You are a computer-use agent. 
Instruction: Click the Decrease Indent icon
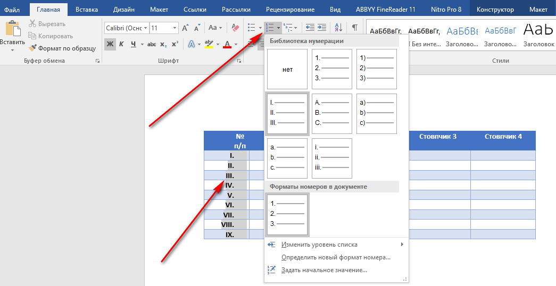point(310,28)
